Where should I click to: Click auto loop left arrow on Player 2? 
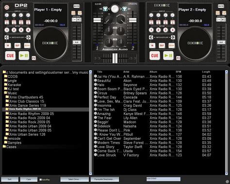click(x=151, y=37)
